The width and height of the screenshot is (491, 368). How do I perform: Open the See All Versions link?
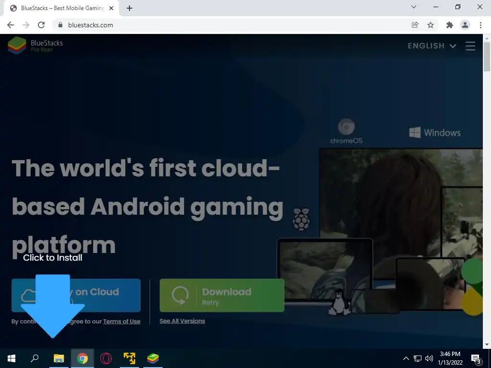coord(182,321)
